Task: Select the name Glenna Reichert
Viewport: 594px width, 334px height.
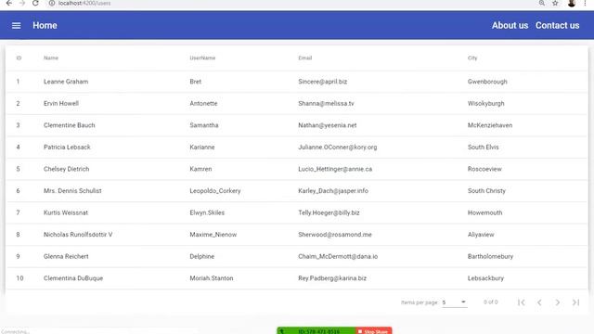Action: tap(66, 256)
